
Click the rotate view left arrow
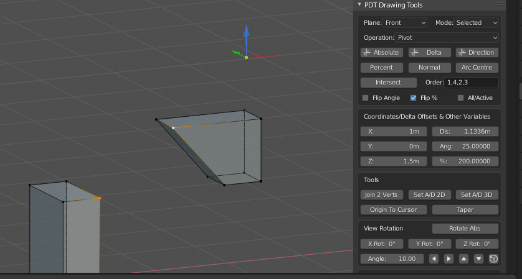[x=434, y=258]
